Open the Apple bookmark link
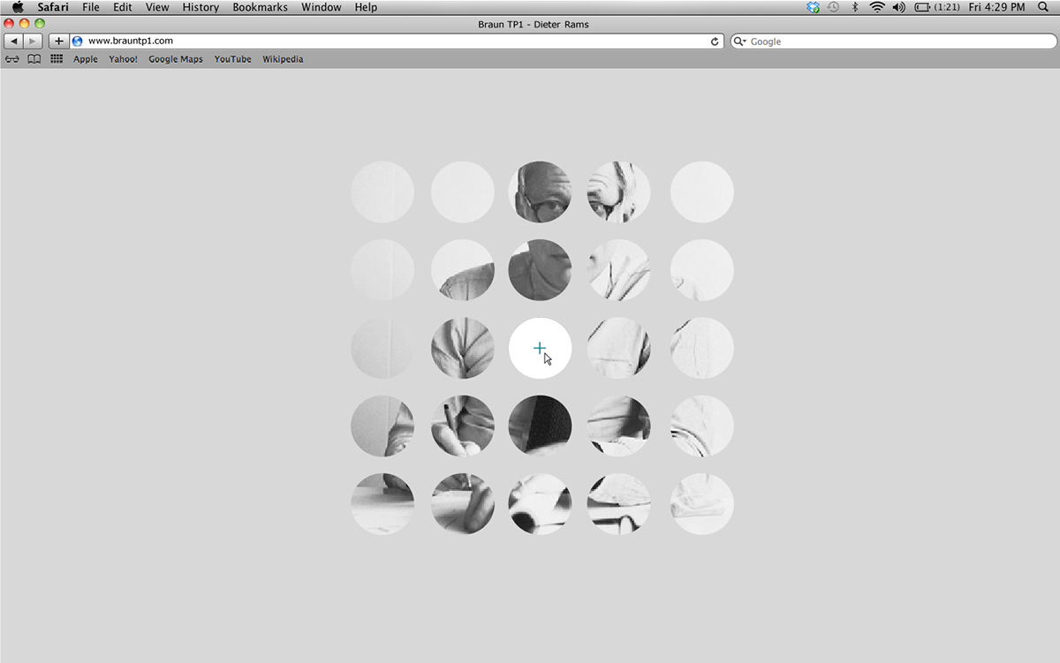 (x=86, y=59)
